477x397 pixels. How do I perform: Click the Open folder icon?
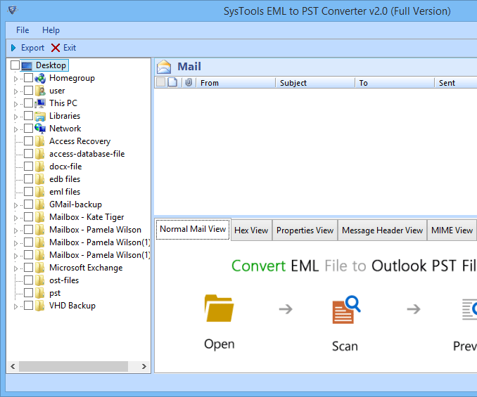click(x=219, y=308)
